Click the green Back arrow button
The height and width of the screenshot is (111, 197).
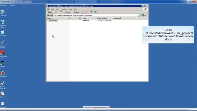point(50,12)
